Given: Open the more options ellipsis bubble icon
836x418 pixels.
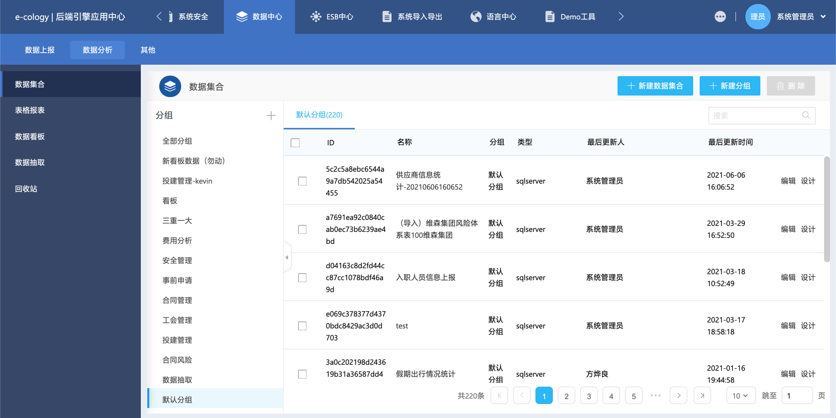Looking at the screenshot, I should (720, 16).
